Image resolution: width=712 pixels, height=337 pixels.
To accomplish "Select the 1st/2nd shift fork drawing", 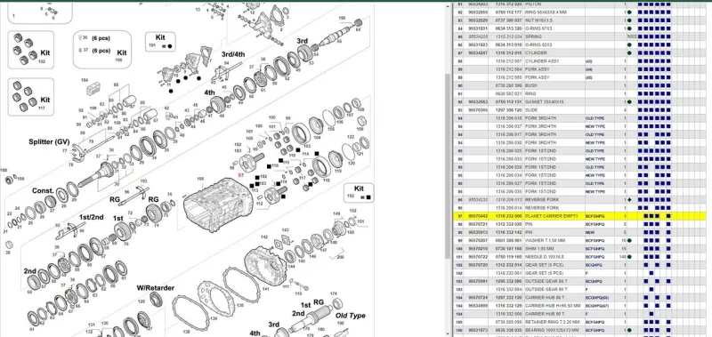I will 70,230.
